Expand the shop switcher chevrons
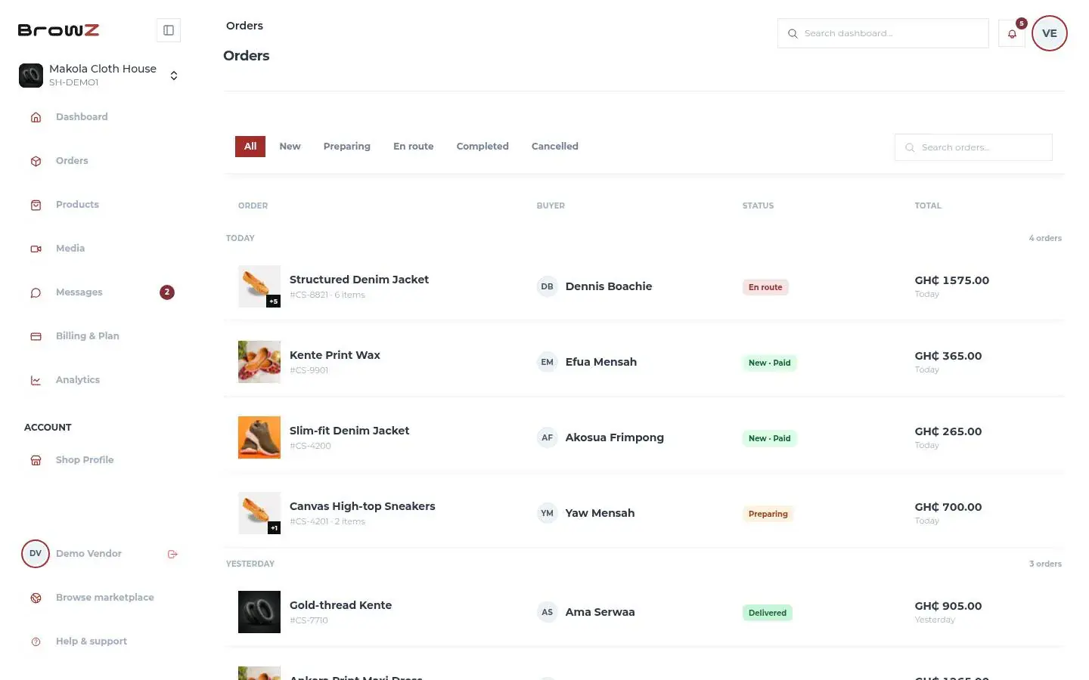Image resolution: width=1089 pixels, height=680 pixels. point(174,76)
